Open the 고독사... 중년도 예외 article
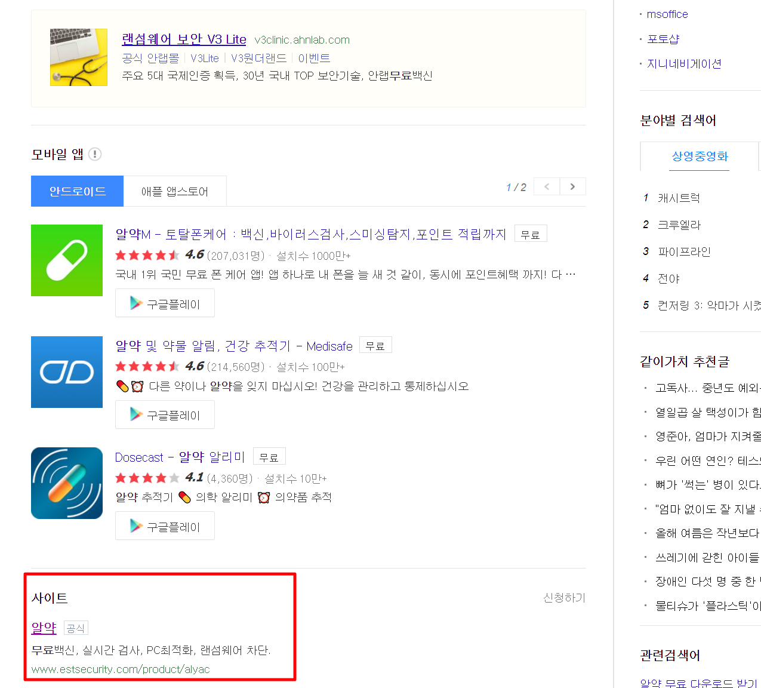Viewport: 761px width, 688px height. [708, 388]
